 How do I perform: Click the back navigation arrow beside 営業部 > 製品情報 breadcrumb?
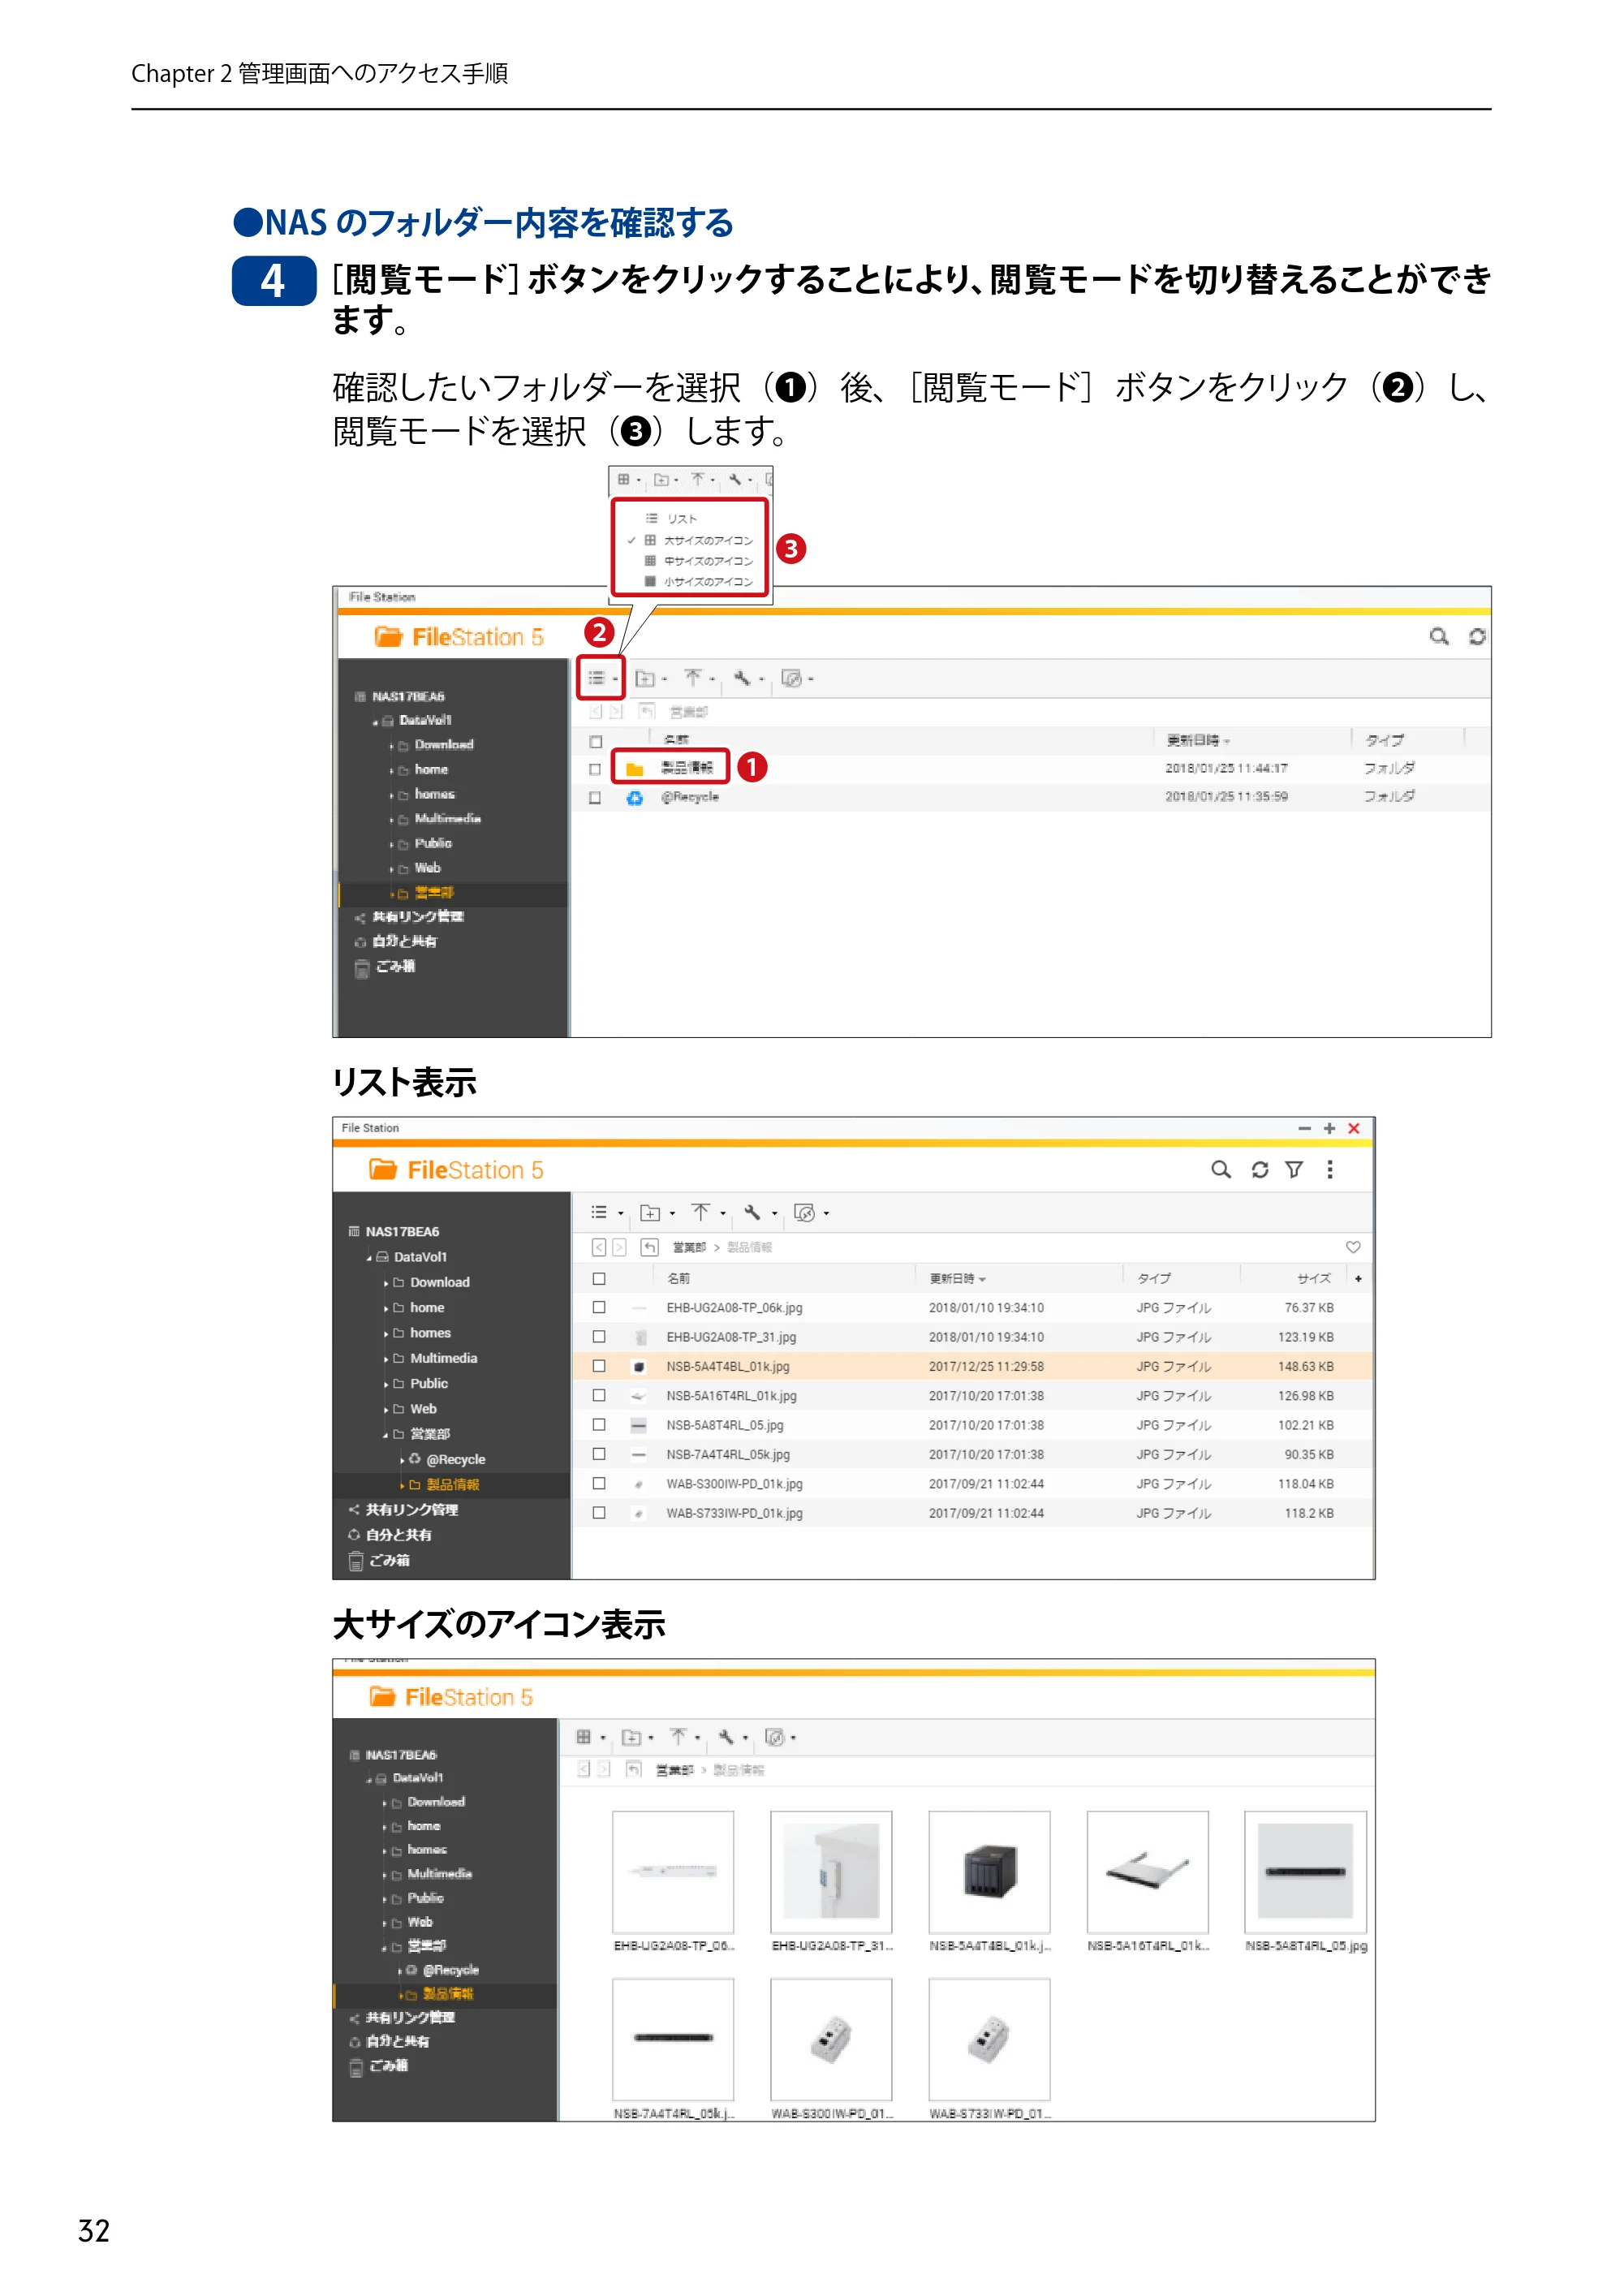coord(599,1247)
